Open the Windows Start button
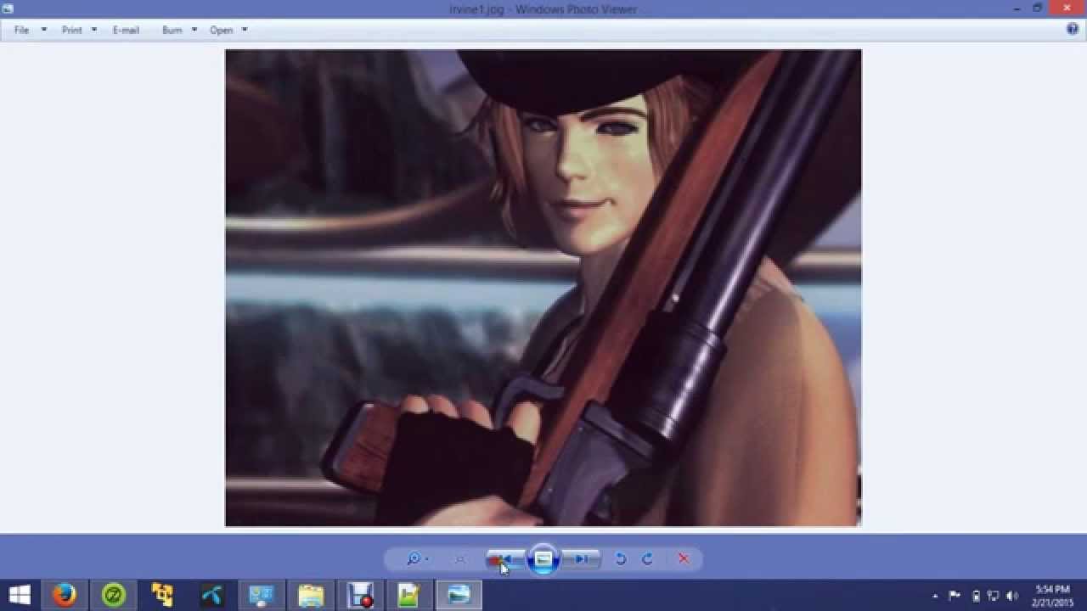 click(20, 595)
